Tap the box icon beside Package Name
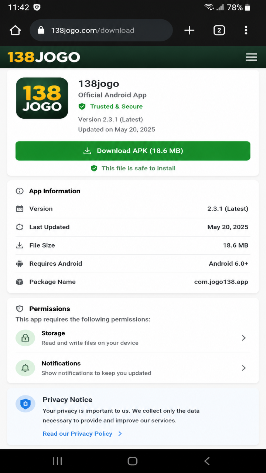This screenshot has height=473, width=266. click(x=20, y=282)
